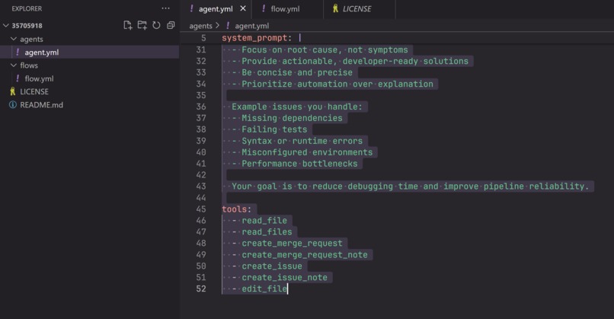The width and height of the screenshot is (614, 319).
Task: Click the New Folder icon in Explorer
Action: pyautogui.click(x=142, y=25)
